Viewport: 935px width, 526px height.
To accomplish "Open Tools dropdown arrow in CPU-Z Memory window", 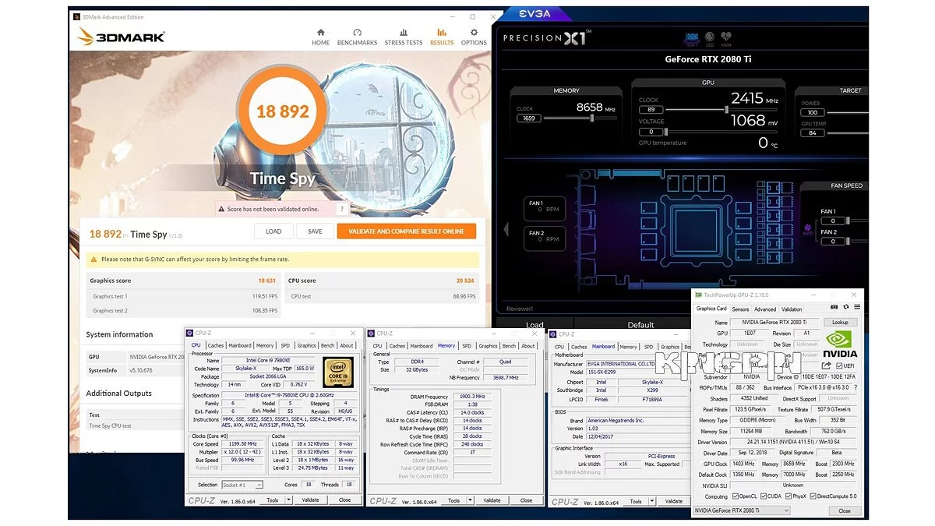I will (468, 500).
